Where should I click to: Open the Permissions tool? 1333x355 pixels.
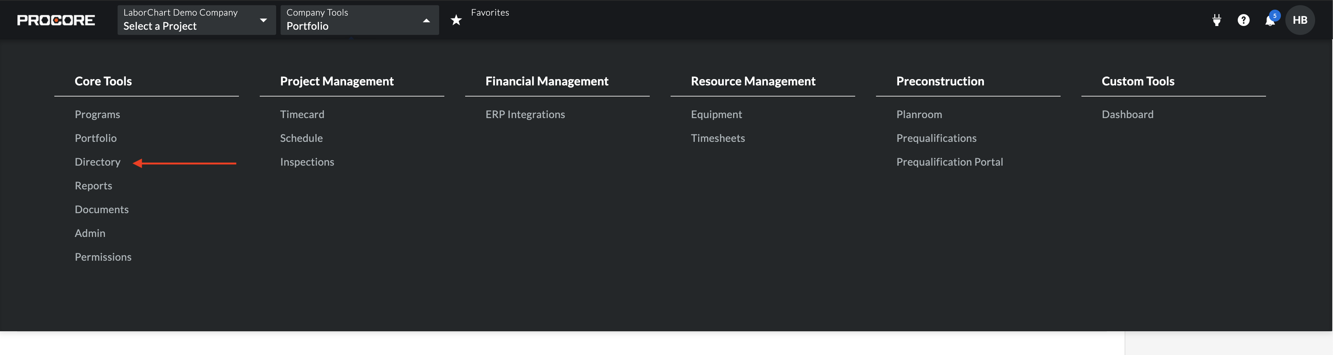pyautogui.click(x=103, y=257)
